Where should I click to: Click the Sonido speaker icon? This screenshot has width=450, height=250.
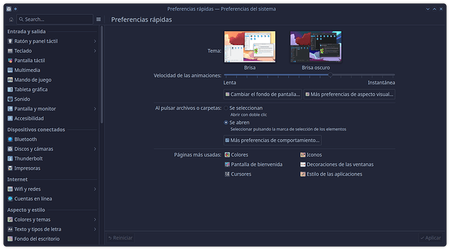(x=10, y=99)
